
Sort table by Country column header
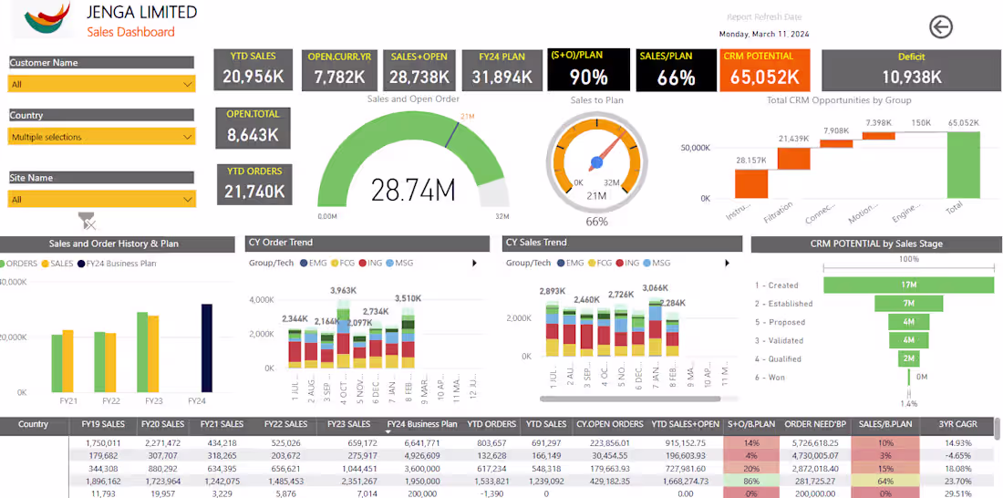tap(34, 424)
